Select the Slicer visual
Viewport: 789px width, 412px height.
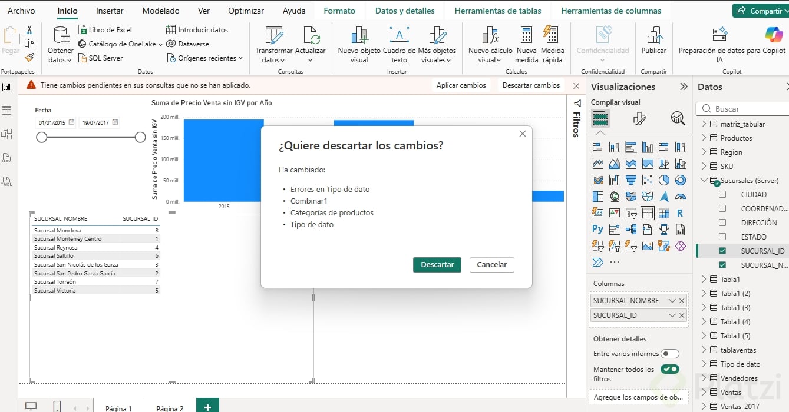click(631, 213)
